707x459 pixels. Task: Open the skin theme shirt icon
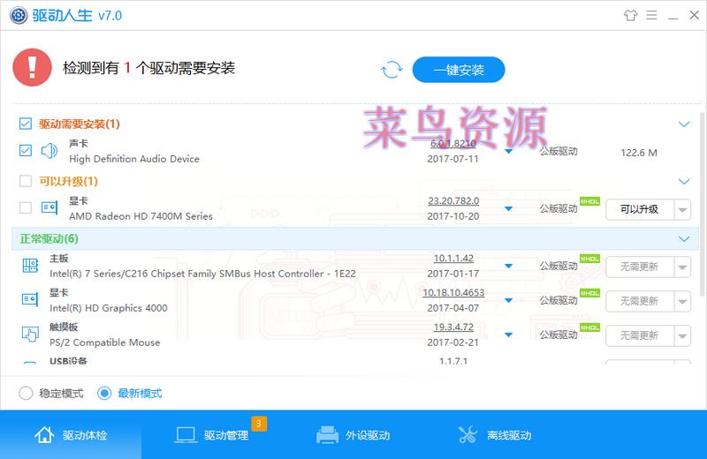(630, 15)
